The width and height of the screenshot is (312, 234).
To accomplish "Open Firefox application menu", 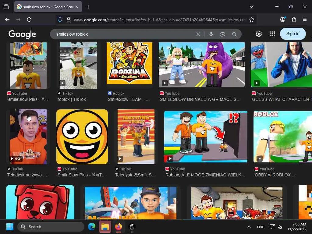I will [305, 19].
